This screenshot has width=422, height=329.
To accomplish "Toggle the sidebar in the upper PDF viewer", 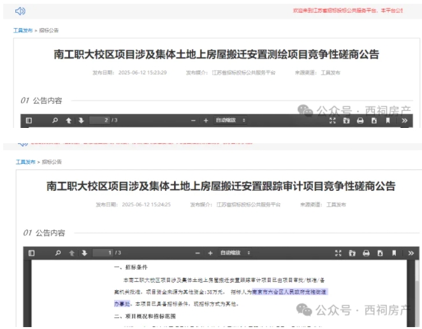I will tap(29, 120).
